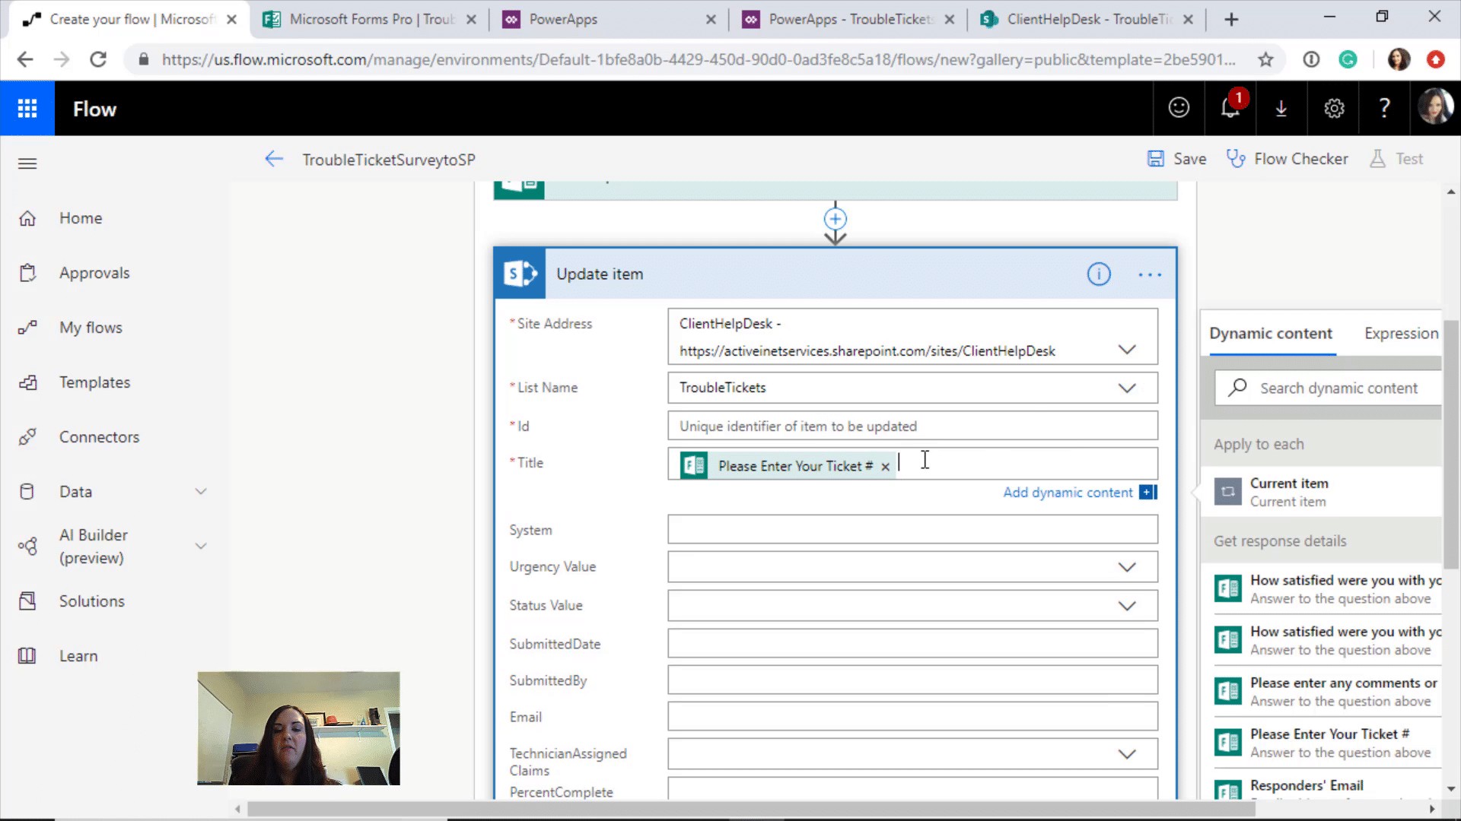Viewport: 1461px width, 821px height.
Task: Remove the Please Enter Your Ticket # token
Action: [885, 467]
